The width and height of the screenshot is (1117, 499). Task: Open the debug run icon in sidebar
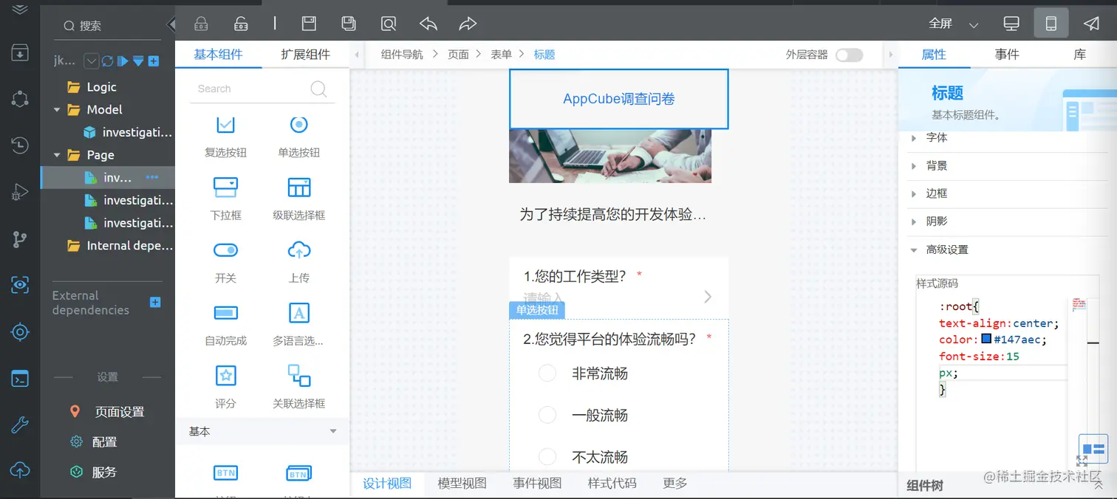coord(20,193)
